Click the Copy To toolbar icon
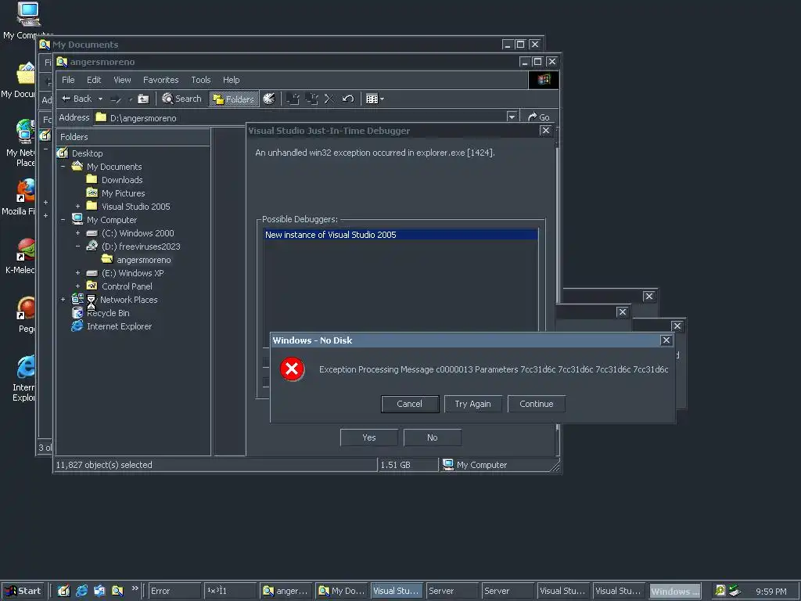The width and height of the screenshot is (801, 601). (x=311, y=99)
